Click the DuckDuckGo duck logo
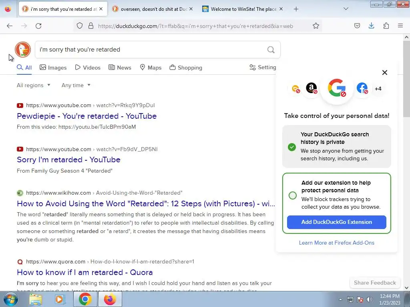410x307 pixels. (23, 49)
